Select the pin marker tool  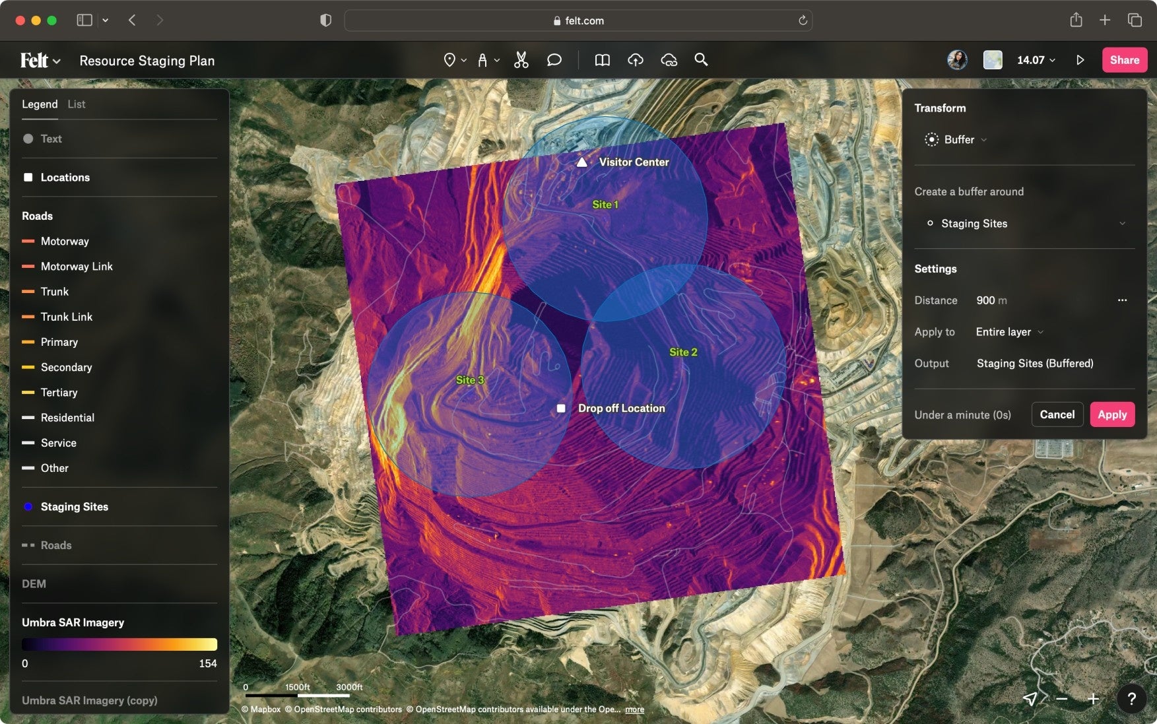(449, 60)
